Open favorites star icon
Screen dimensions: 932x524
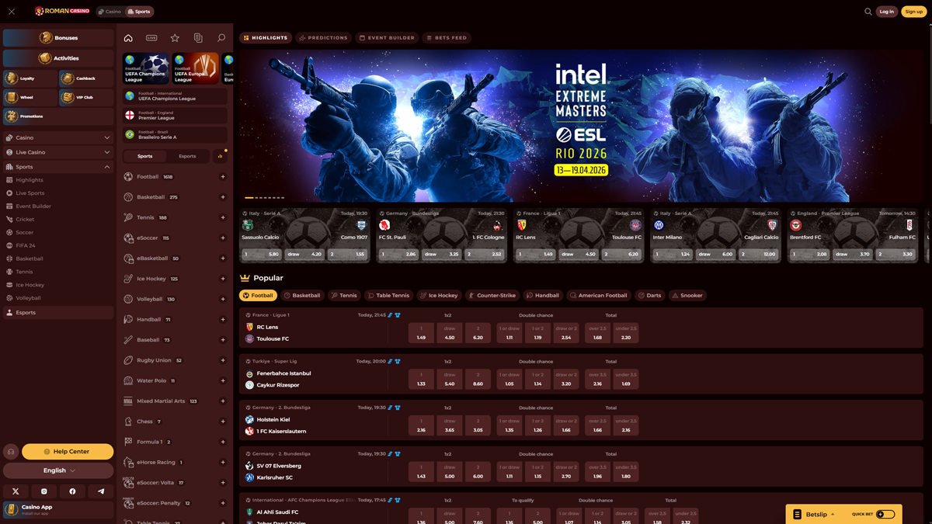tap(175, 38)
